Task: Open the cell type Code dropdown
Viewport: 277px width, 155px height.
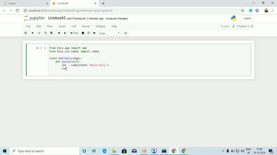Action: click(x=110, y=33)
